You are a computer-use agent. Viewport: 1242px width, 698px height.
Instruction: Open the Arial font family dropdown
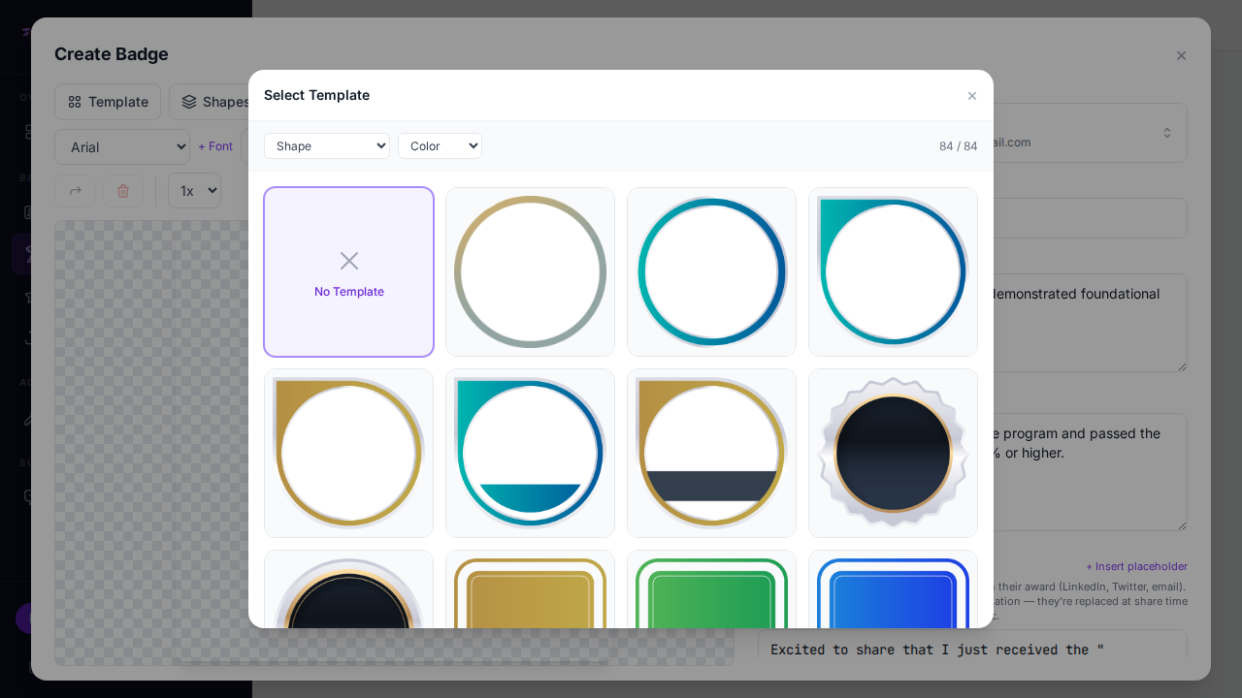[122, 147]
